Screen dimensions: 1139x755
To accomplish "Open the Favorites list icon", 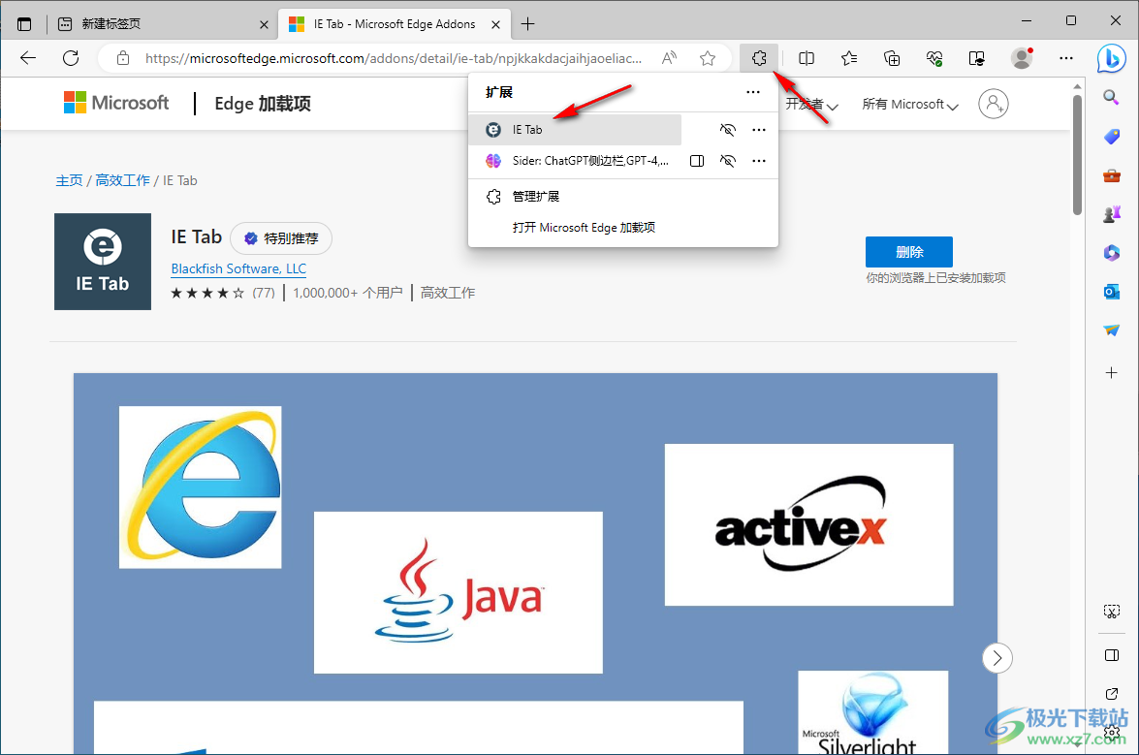I will click(849, 58).
